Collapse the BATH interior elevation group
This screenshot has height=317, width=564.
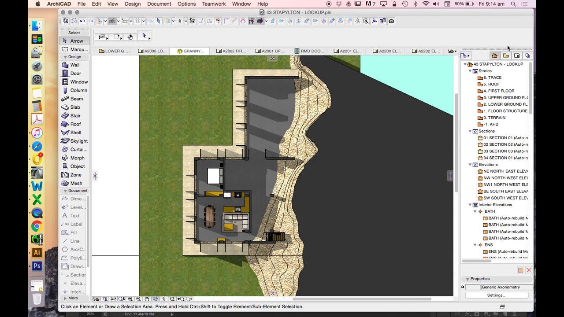pyautogui.click(x=475, y=211)
